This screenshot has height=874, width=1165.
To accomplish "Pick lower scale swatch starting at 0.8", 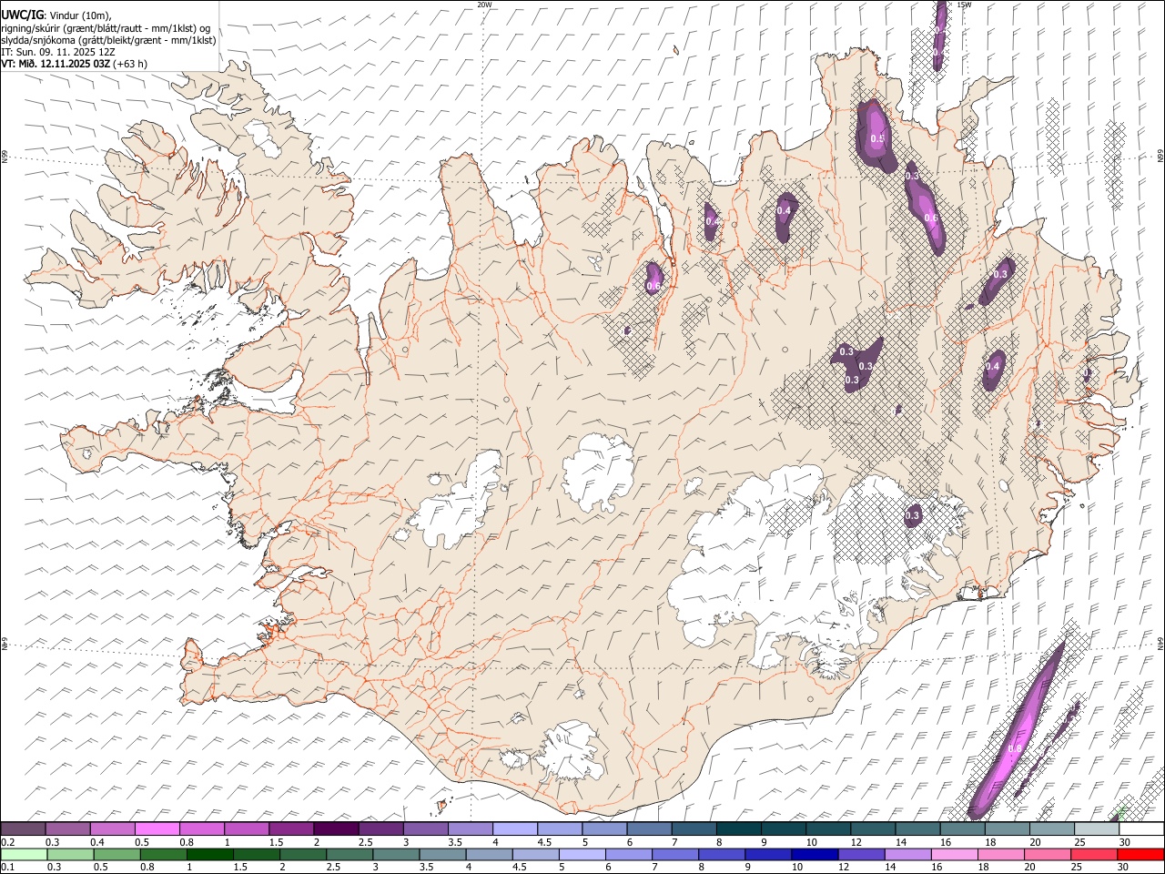I will coord(163,855).
